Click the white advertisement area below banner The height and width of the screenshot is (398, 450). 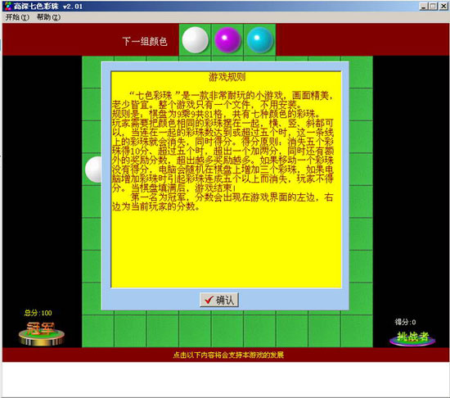click(x=226, y=379)
